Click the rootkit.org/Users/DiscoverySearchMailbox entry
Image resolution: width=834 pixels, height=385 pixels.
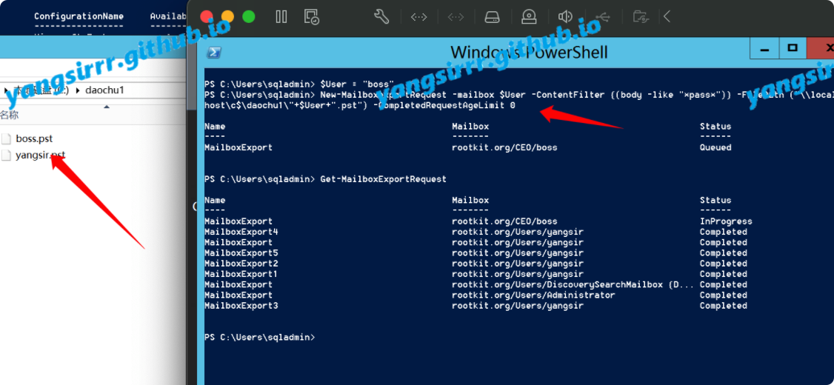point(573,284)
